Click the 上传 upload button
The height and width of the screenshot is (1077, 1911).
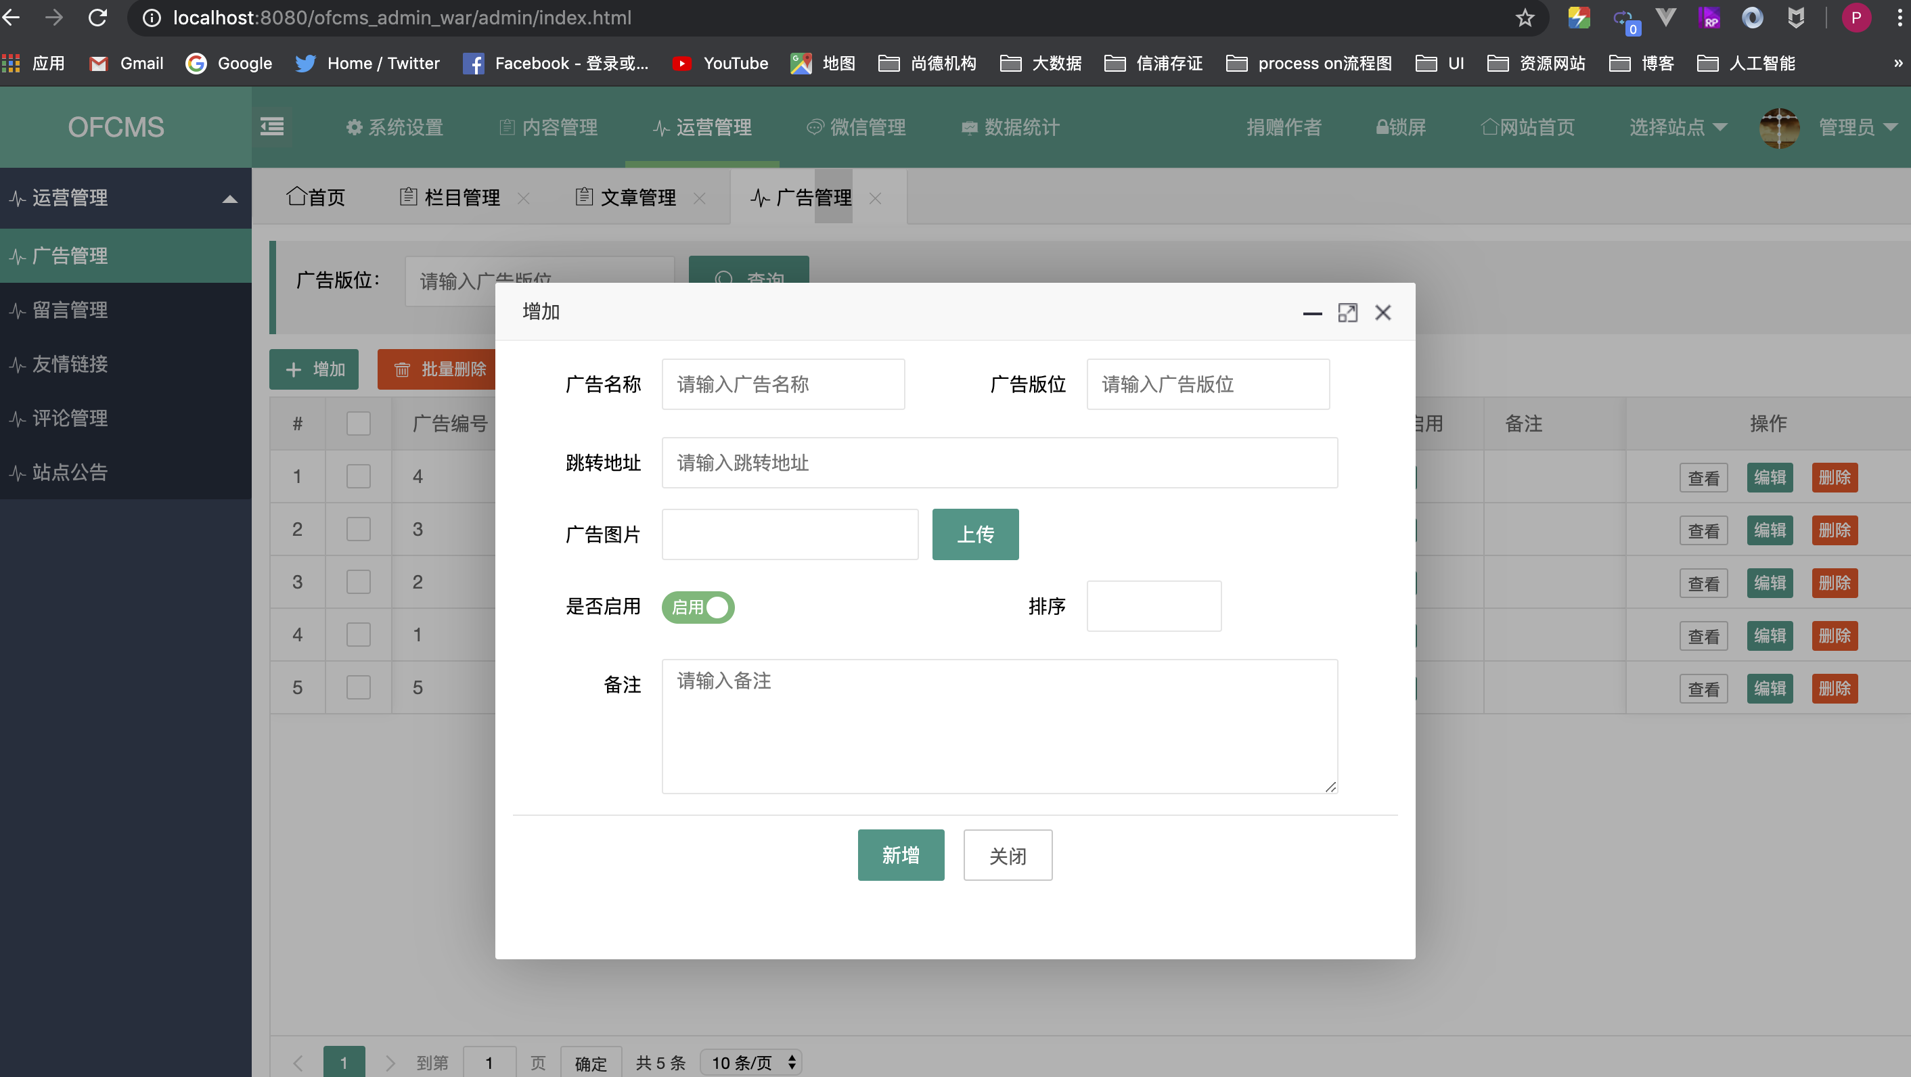point(975,534)
